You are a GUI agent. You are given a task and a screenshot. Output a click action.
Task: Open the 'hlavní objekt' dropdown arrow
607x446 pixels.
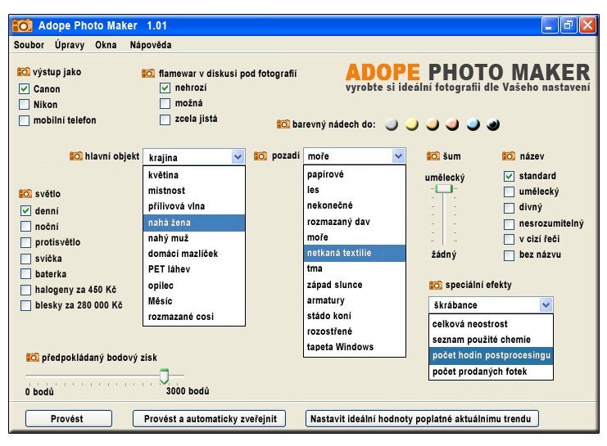click(238, 156)
